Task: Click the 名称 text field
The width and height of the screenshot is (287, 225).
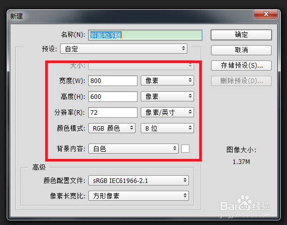Action: click(145, 35)
